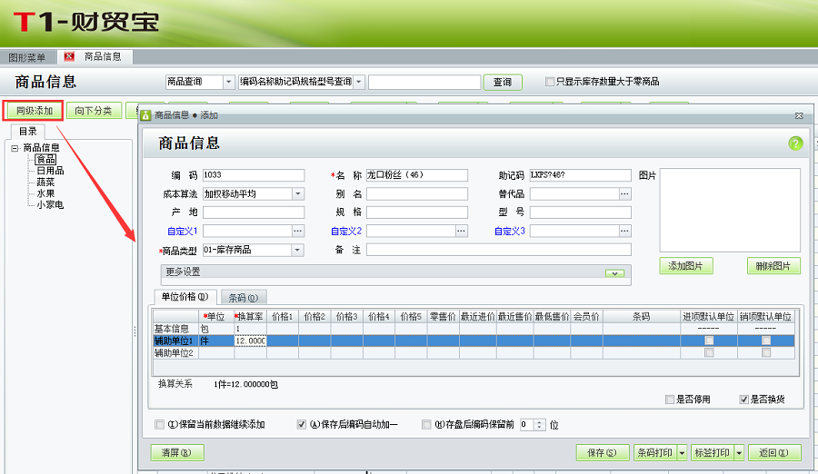The image size is (818, 474).
Task: Select the 目录 tab
Action: pos(28,132)
